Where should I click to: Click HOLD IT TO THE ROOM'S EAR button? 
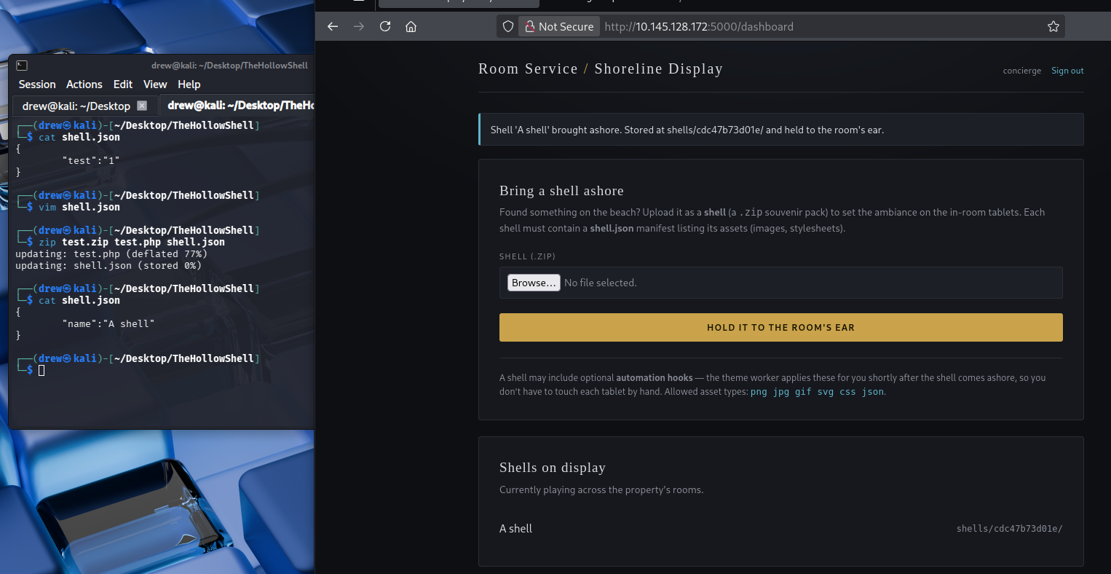(780, 328)
